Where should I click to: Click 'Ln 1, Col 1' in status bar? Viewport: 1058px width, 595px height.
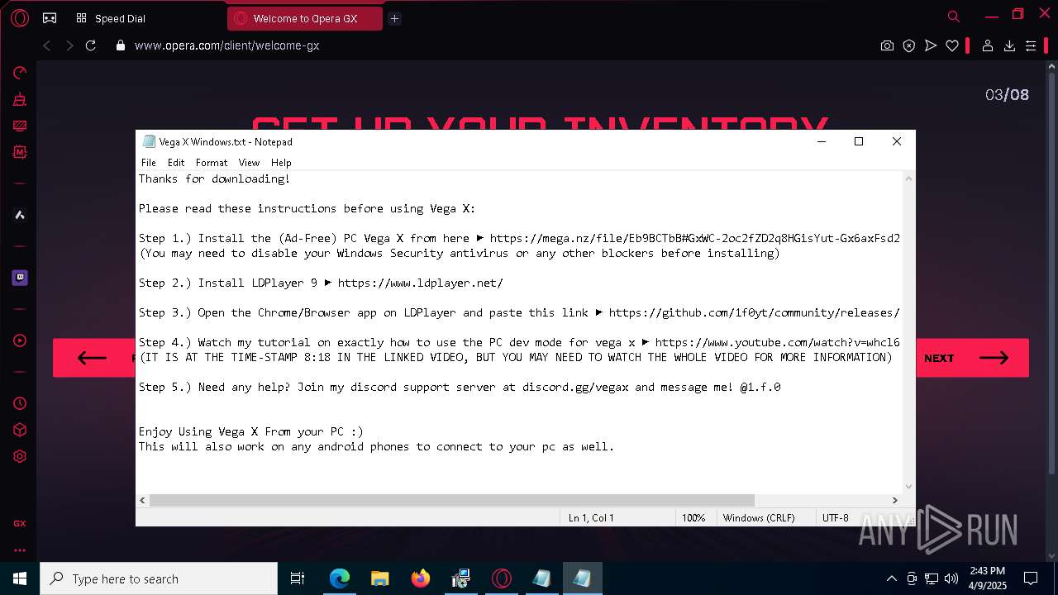[x=591, y=517]
